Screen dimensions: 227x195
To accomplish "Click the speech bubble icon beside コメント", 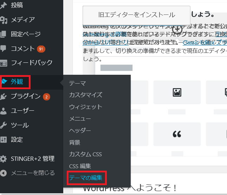I will tap(3, 49).
